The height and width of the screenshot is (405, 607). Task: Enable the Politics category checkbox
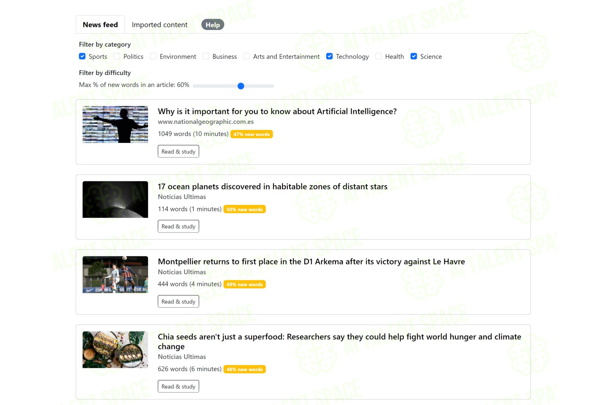pos(117,56)
